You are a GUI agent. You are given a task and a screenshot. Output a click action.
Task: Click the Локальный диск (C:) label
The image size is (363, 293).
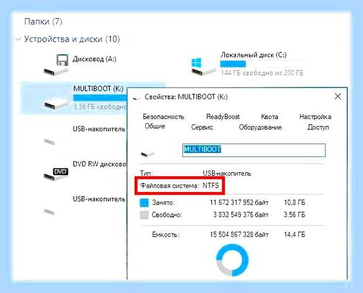point(254,55)
